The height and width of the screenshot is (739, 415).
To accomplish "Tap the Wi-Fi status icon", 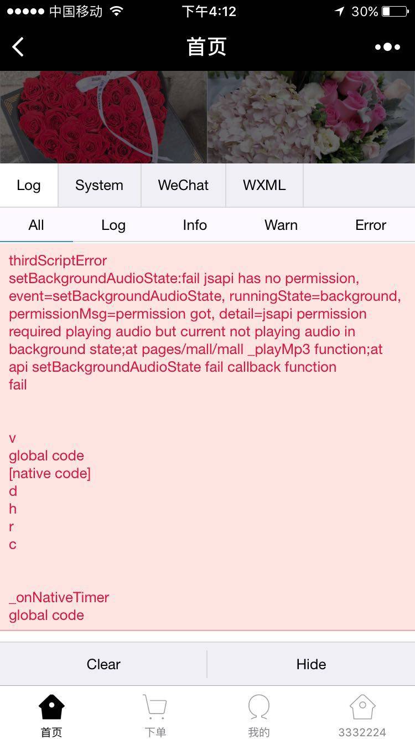I will pyautogui.click(x=116, y=12).
